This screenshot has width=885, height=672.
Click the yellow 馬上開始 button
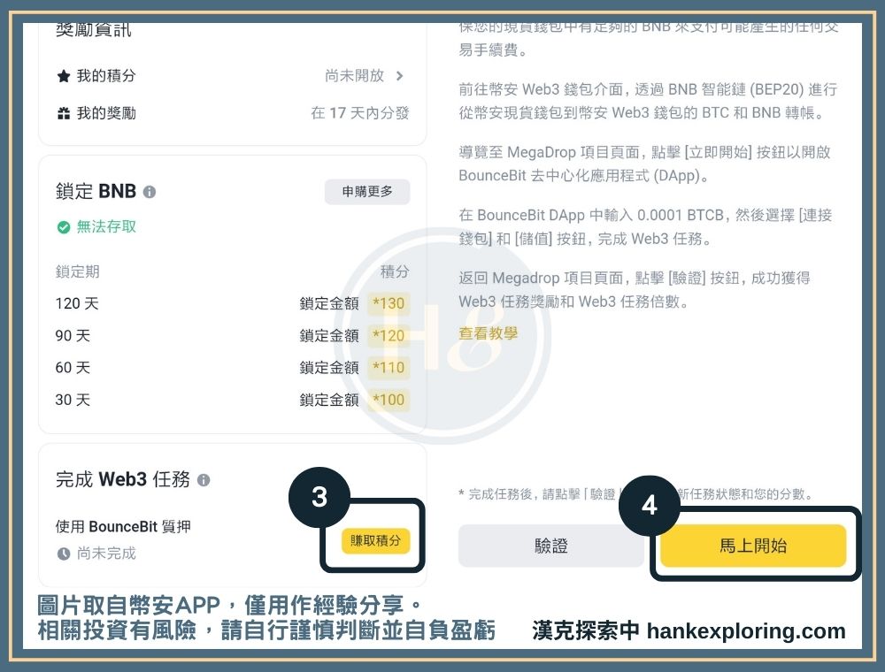click(753, 546)
